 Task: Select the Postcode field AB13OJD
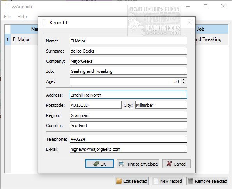coord(96,105)
